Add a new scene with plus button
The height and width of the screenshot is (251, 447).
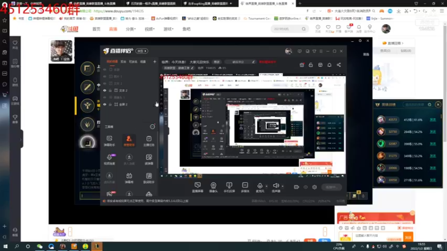[x=155, y=61]
